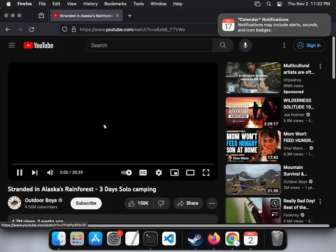Open Visual Studio Code from Dock

pyautogui.click(x=169, y=238)
